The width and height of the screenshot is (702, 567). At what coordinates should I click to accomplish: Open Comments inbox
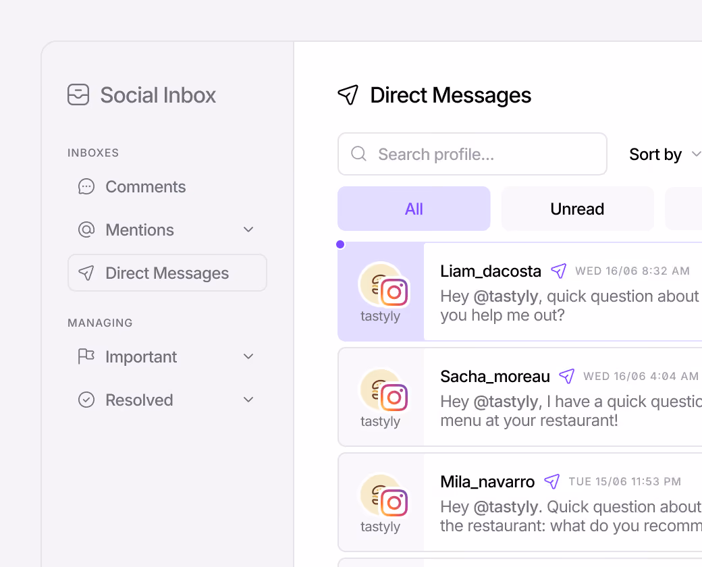[x=167, y=186]
